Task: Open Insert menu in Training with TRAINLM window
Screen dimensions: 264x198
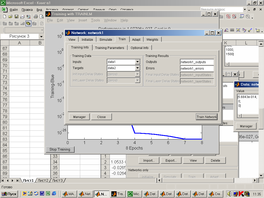Action: click(83, 20)
